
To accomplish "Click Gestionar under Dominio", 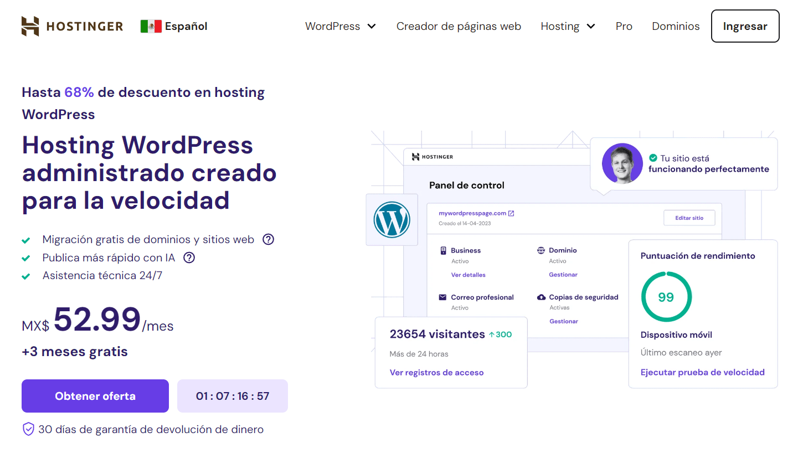I will pos(563,275).
